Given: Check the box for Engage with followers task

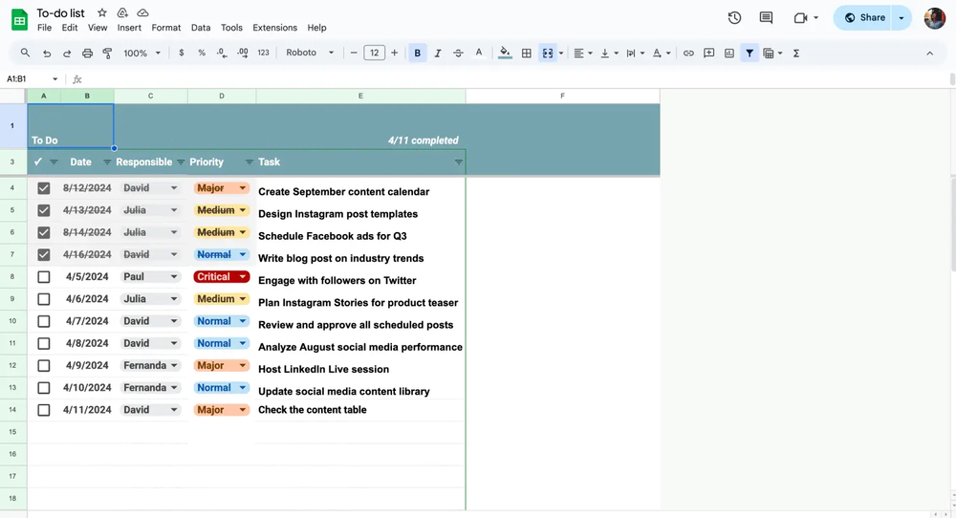Looking at the screenshot, I should [x=44, y=277].
